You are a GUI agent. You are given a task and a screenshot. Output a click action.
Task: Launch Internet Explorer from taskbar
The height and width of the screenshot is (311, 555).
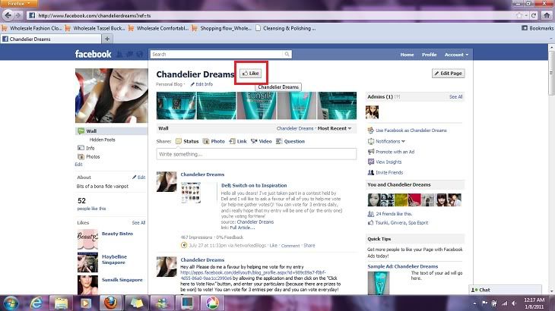click(x=36, y=303)
